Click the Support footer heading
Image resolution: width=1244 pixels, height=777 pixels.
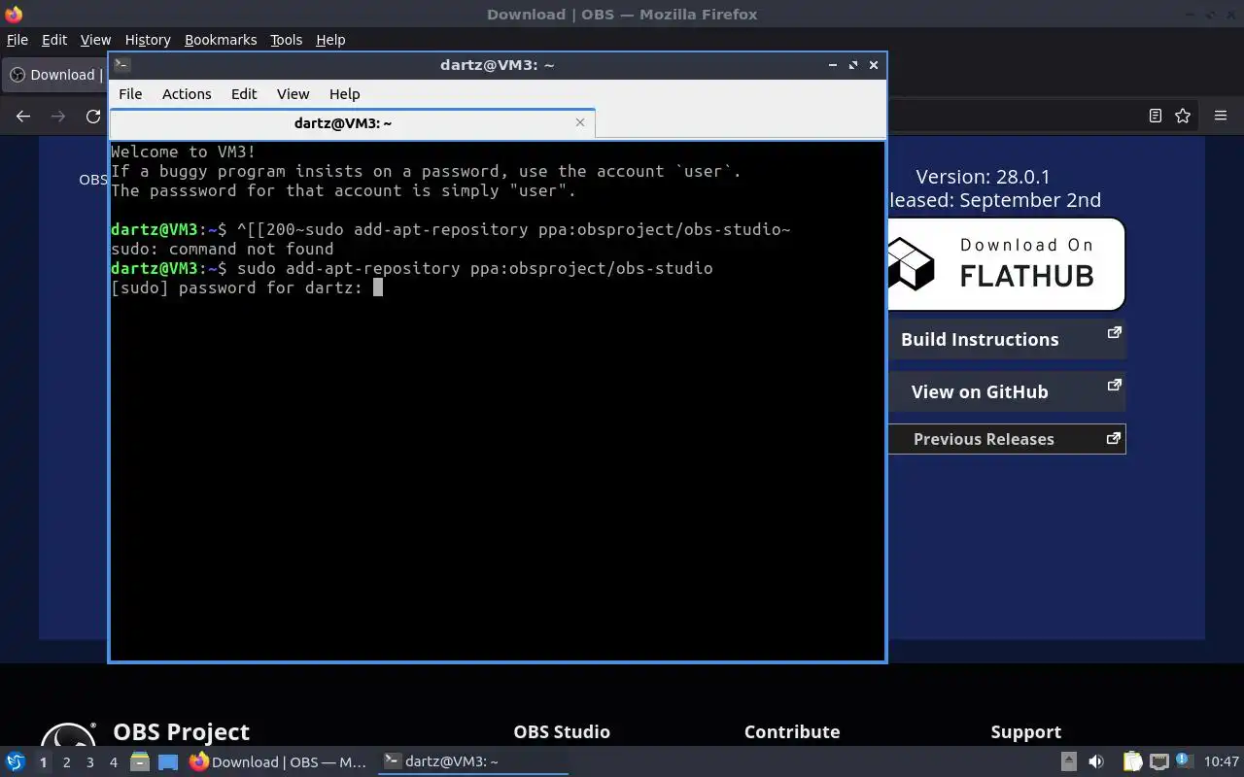(x=1026, y=731)
